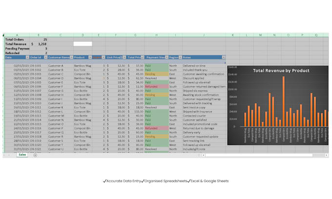Click the 62.50 total price cell
Screen dimensions: 332x199
pyautogui.click(x=136, y=78)
